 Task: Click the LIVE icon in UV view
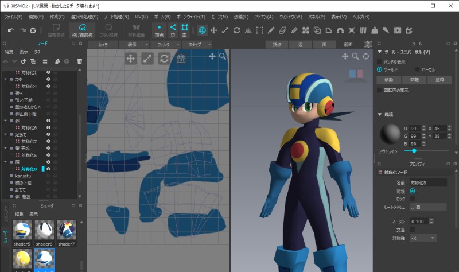click(x=181, y=58)
